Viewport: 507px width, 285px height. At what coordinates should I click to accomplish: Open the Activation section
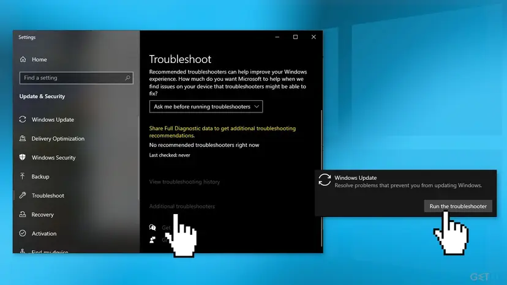[x=44, y=233]
